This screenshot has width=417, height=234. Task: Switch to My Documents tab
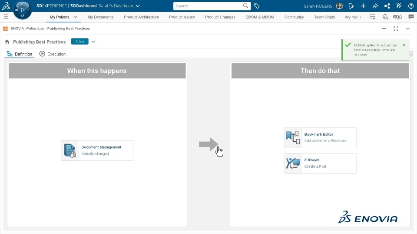click(x=100, y=17)
